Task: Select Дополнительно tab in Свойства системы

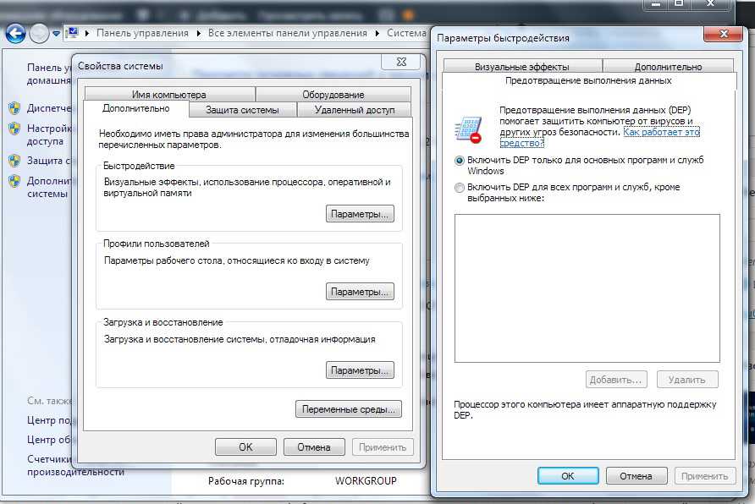Action: (135, 109)
